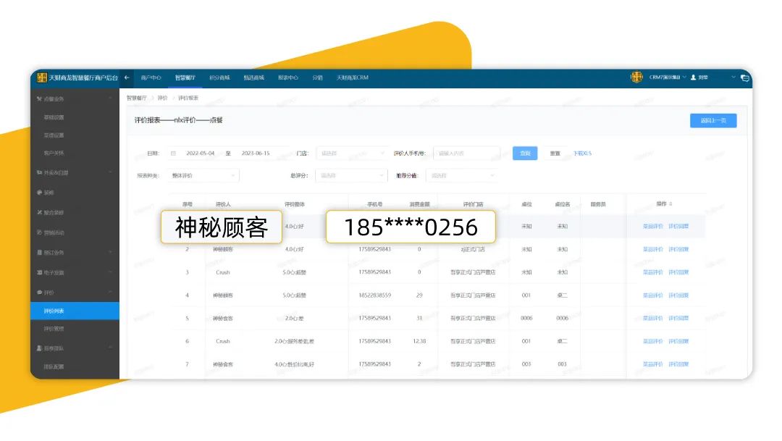
Task: Sort by the 操作 column sort arrows
Action: tap(670, 204)
